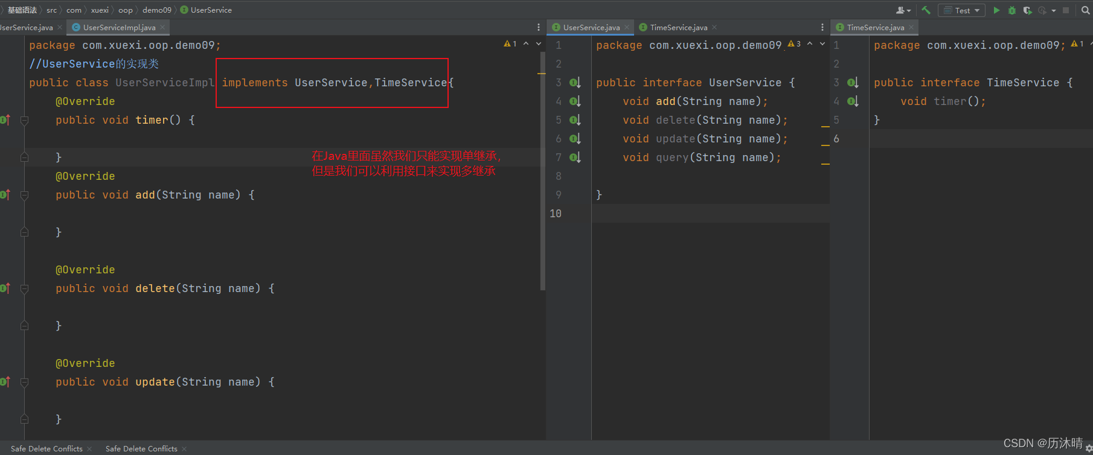1093x455 pixels.
Task: Close middle editor's UserService.java tab
Action: tap(627, 27)
